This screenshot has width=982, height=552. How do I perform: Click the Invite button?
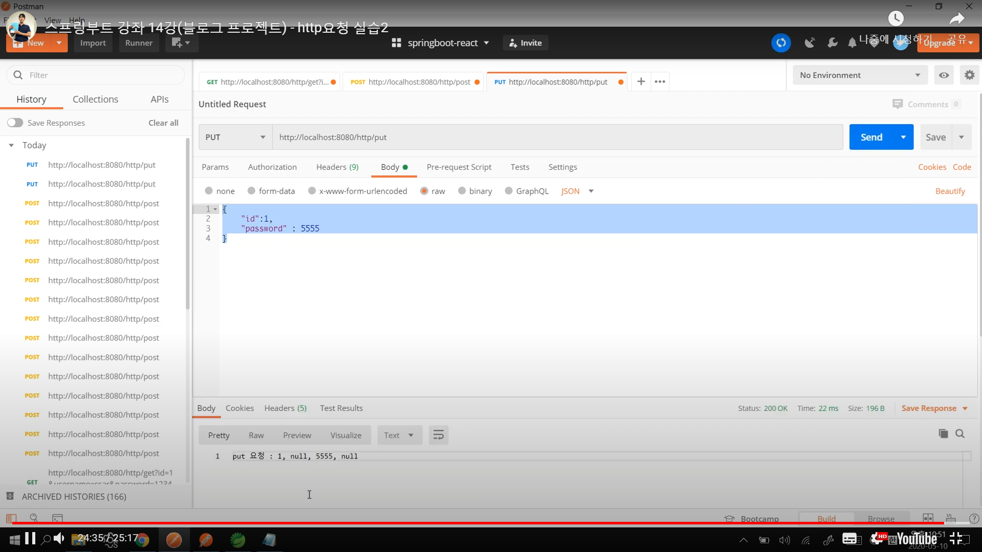point(525,43)
